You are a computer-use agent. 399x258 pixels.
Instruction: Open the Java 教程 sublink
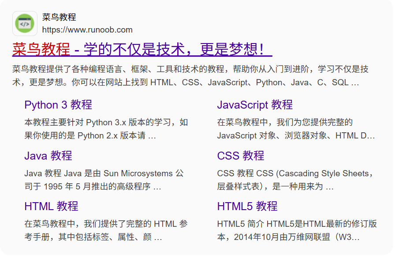[48, 156]
